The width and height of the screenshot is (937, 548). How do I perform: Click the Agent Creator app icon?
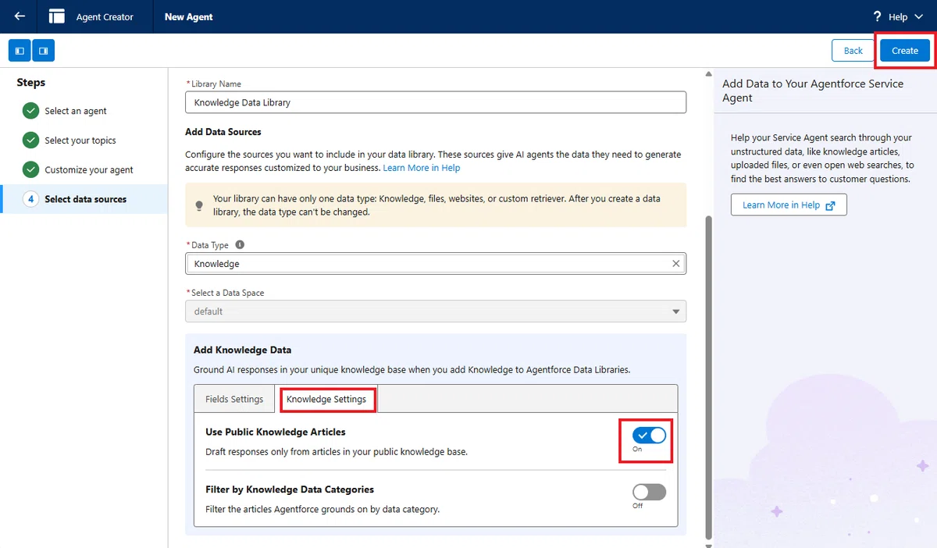click(x=56, y=16)
